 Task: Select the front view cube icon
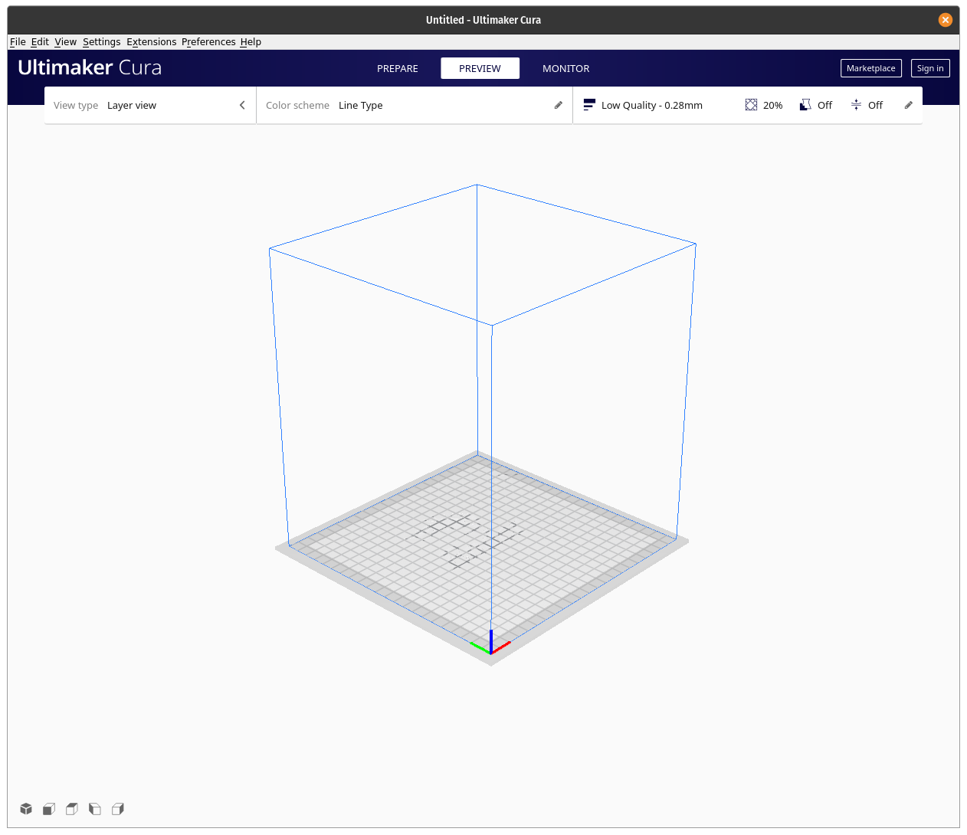point(49,809)
